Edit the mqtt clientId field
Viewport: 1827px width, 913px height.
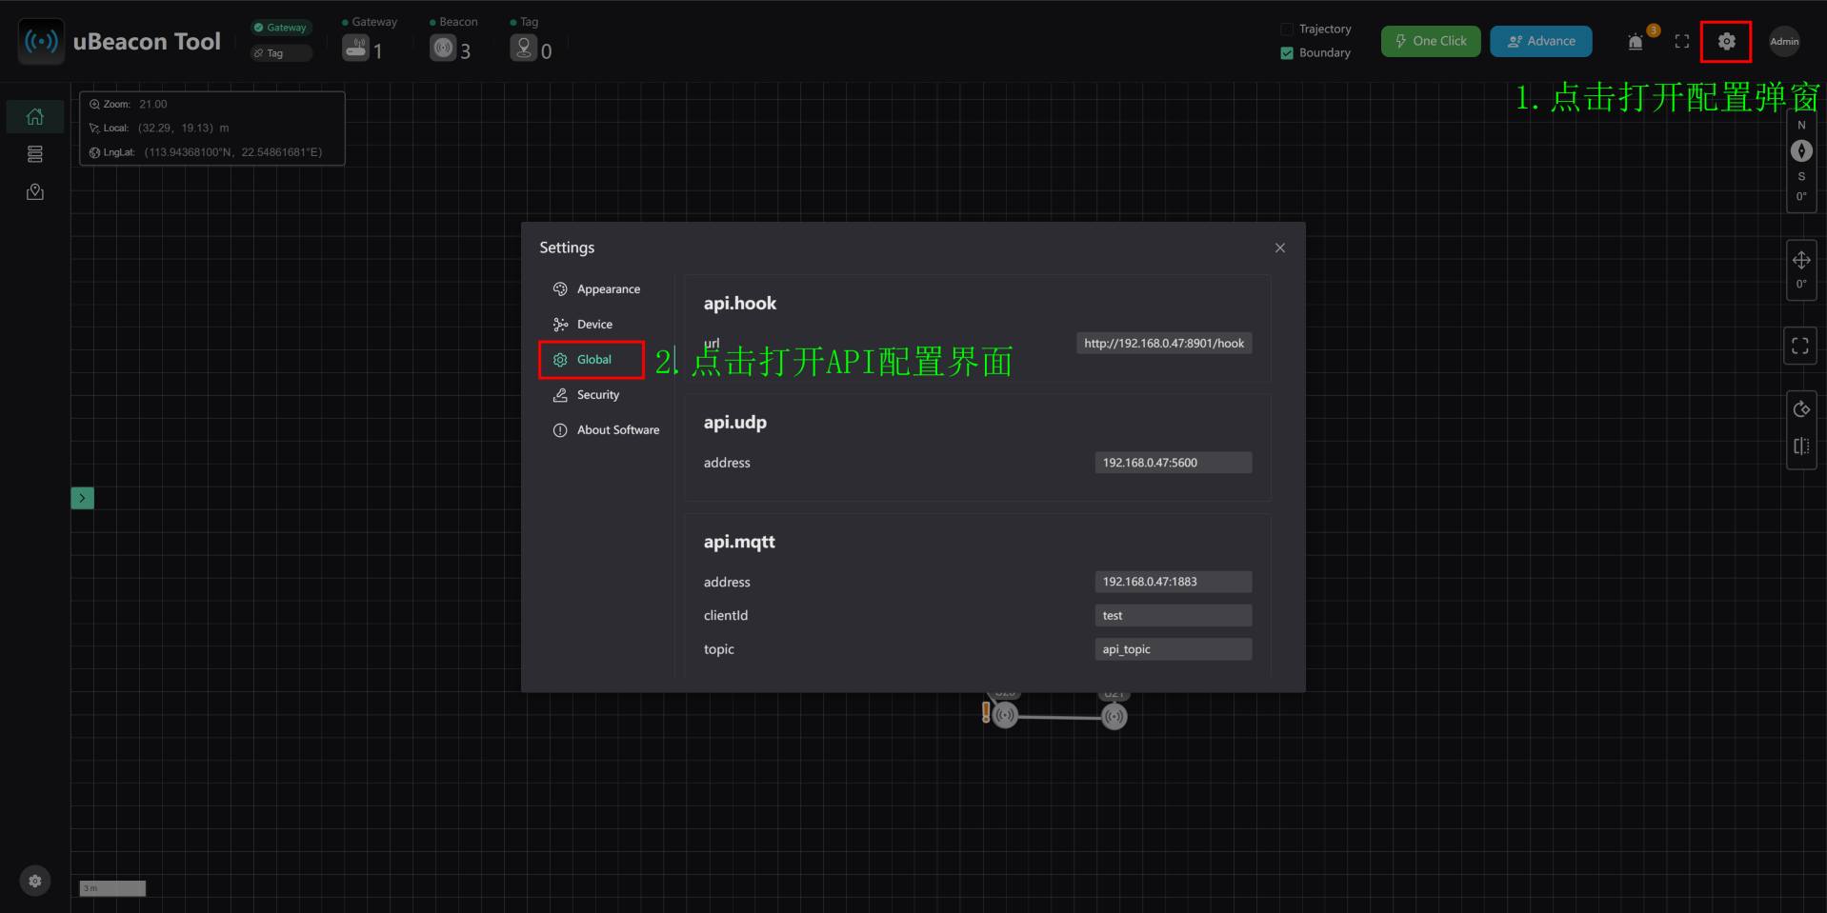pos(1174,616)
